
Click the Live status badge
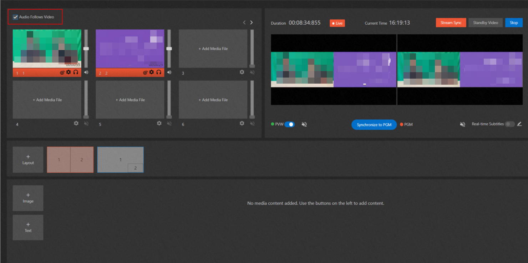pos(337,23)
